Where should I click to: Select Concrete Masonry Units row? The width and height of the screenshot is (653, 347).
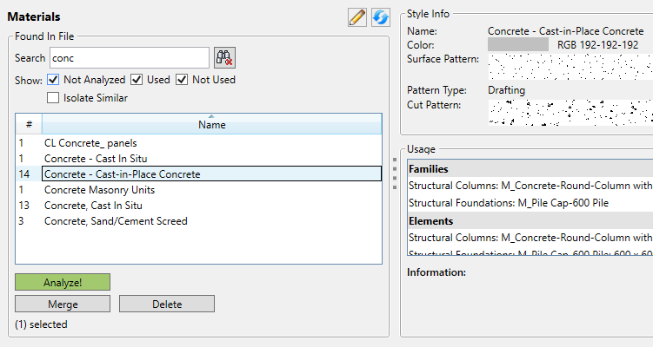198,190
